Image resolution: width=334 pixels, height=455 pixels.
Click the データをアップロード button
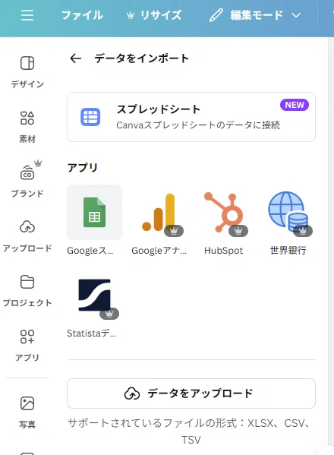point(191,393)
